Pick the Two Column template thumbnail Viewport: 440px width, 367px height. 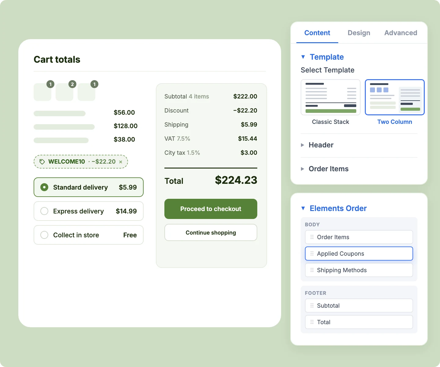(395, 97)
